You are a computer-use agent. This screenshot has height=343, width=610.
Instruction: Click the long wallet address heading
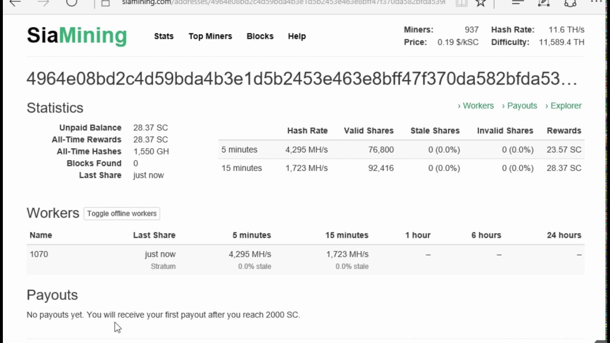click(301, 79)
